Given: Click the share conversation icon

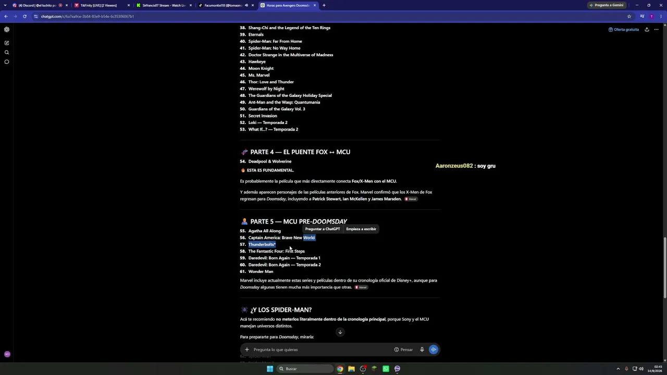Looking at the screenshot, I should click(x=647, y=30).
